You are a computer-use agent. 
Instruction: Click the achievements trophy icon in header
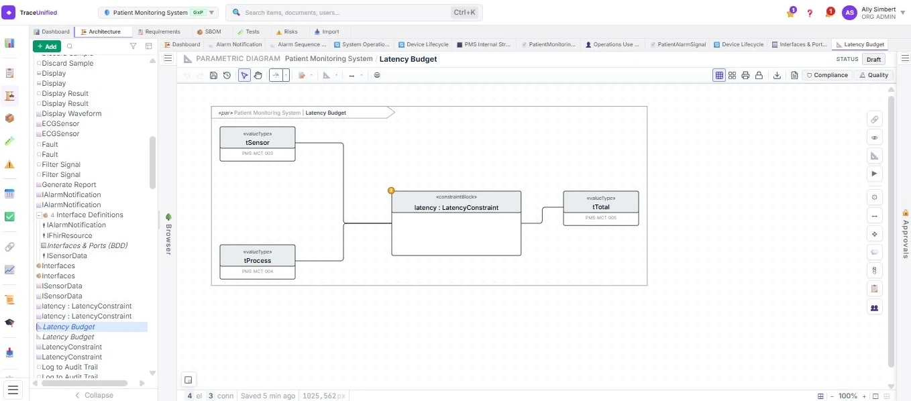[791, 13]
